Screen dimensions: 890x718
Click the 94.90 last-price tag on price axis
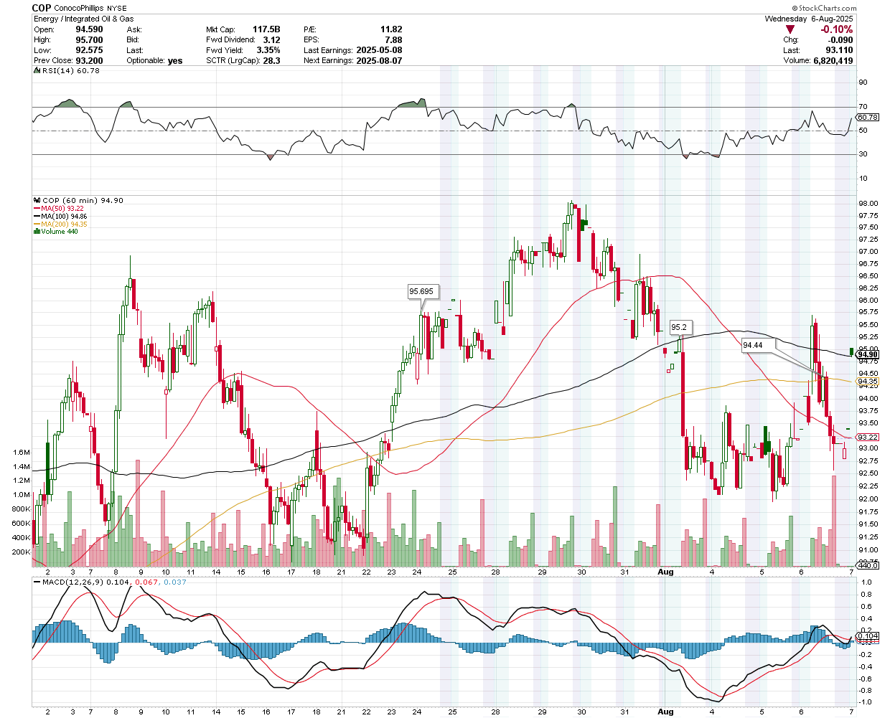[868, 354]
